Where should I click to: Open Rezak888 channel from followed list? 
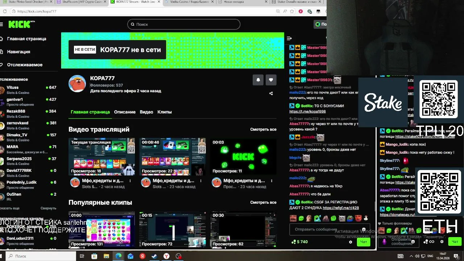pyautogui.click(x=28, y=114)
